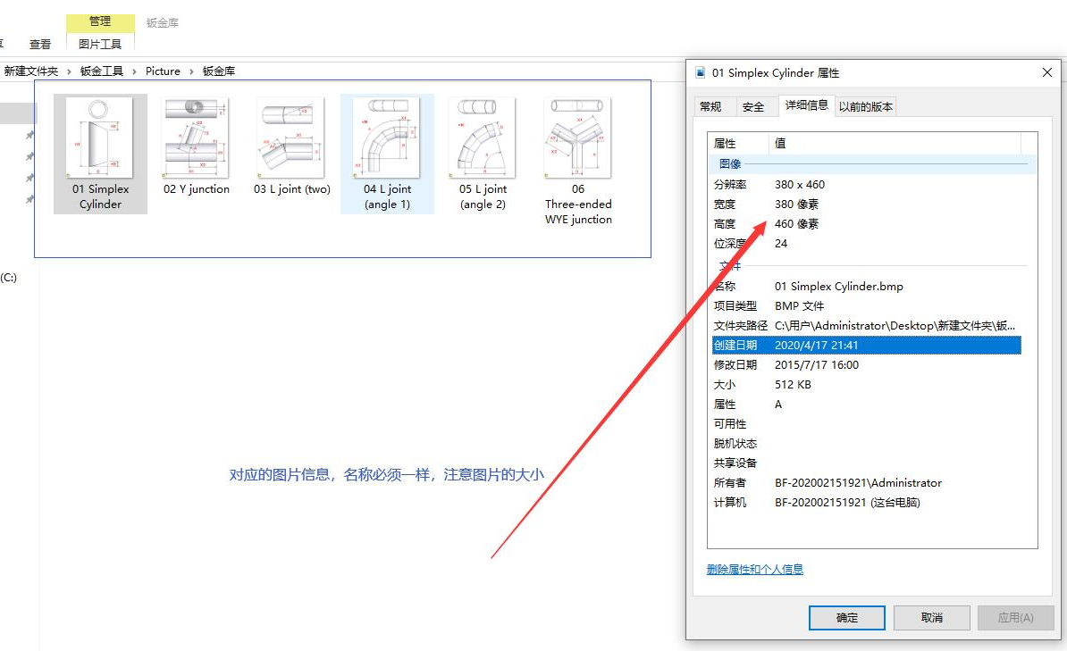This screenshot has height=651, width=1067.
Task: Click the 确定 button
Action: tap(846, 618)
